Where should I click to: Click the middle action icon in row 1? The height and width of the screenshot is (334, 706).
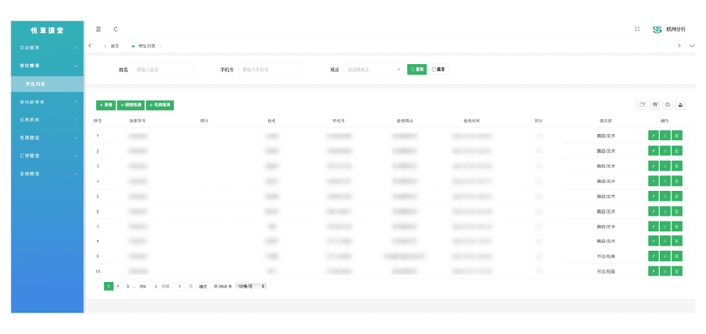[x=665, y=135]
